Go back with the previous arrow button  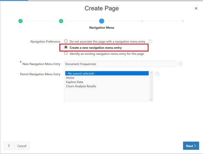coord(9,146)
